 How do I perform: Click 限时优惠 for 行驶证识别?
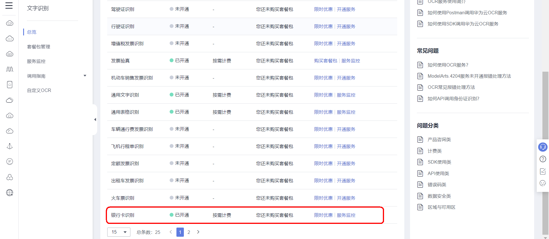coord(323,26)
